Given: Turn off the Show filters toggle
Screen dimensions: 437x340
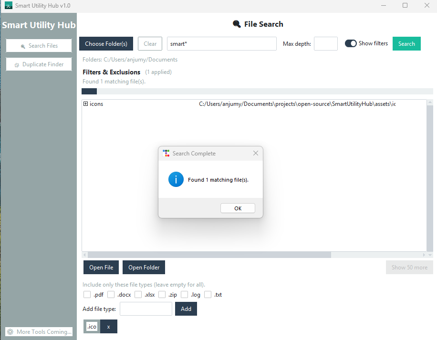Looking at the screenshot, I should tap(350, 43).
